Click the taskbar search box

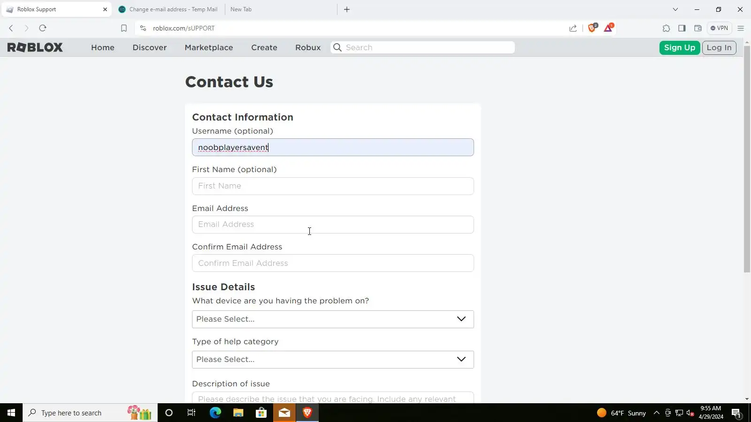tap(90, 413)
